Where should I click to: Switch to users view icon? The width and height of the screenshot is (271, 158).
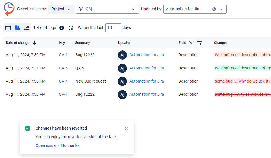point(17,28)
